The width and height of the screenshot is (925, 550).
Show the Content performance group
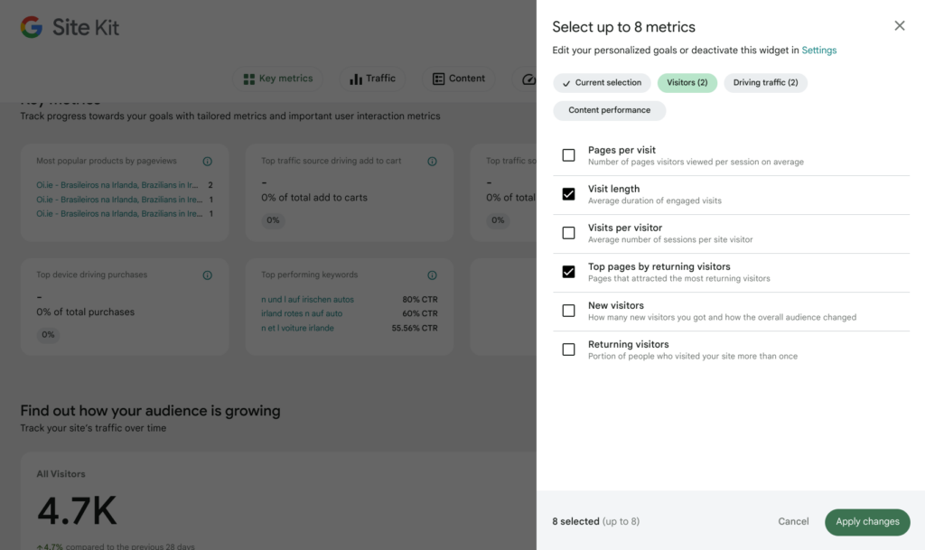pyautogui.click(x=610, y=110)
